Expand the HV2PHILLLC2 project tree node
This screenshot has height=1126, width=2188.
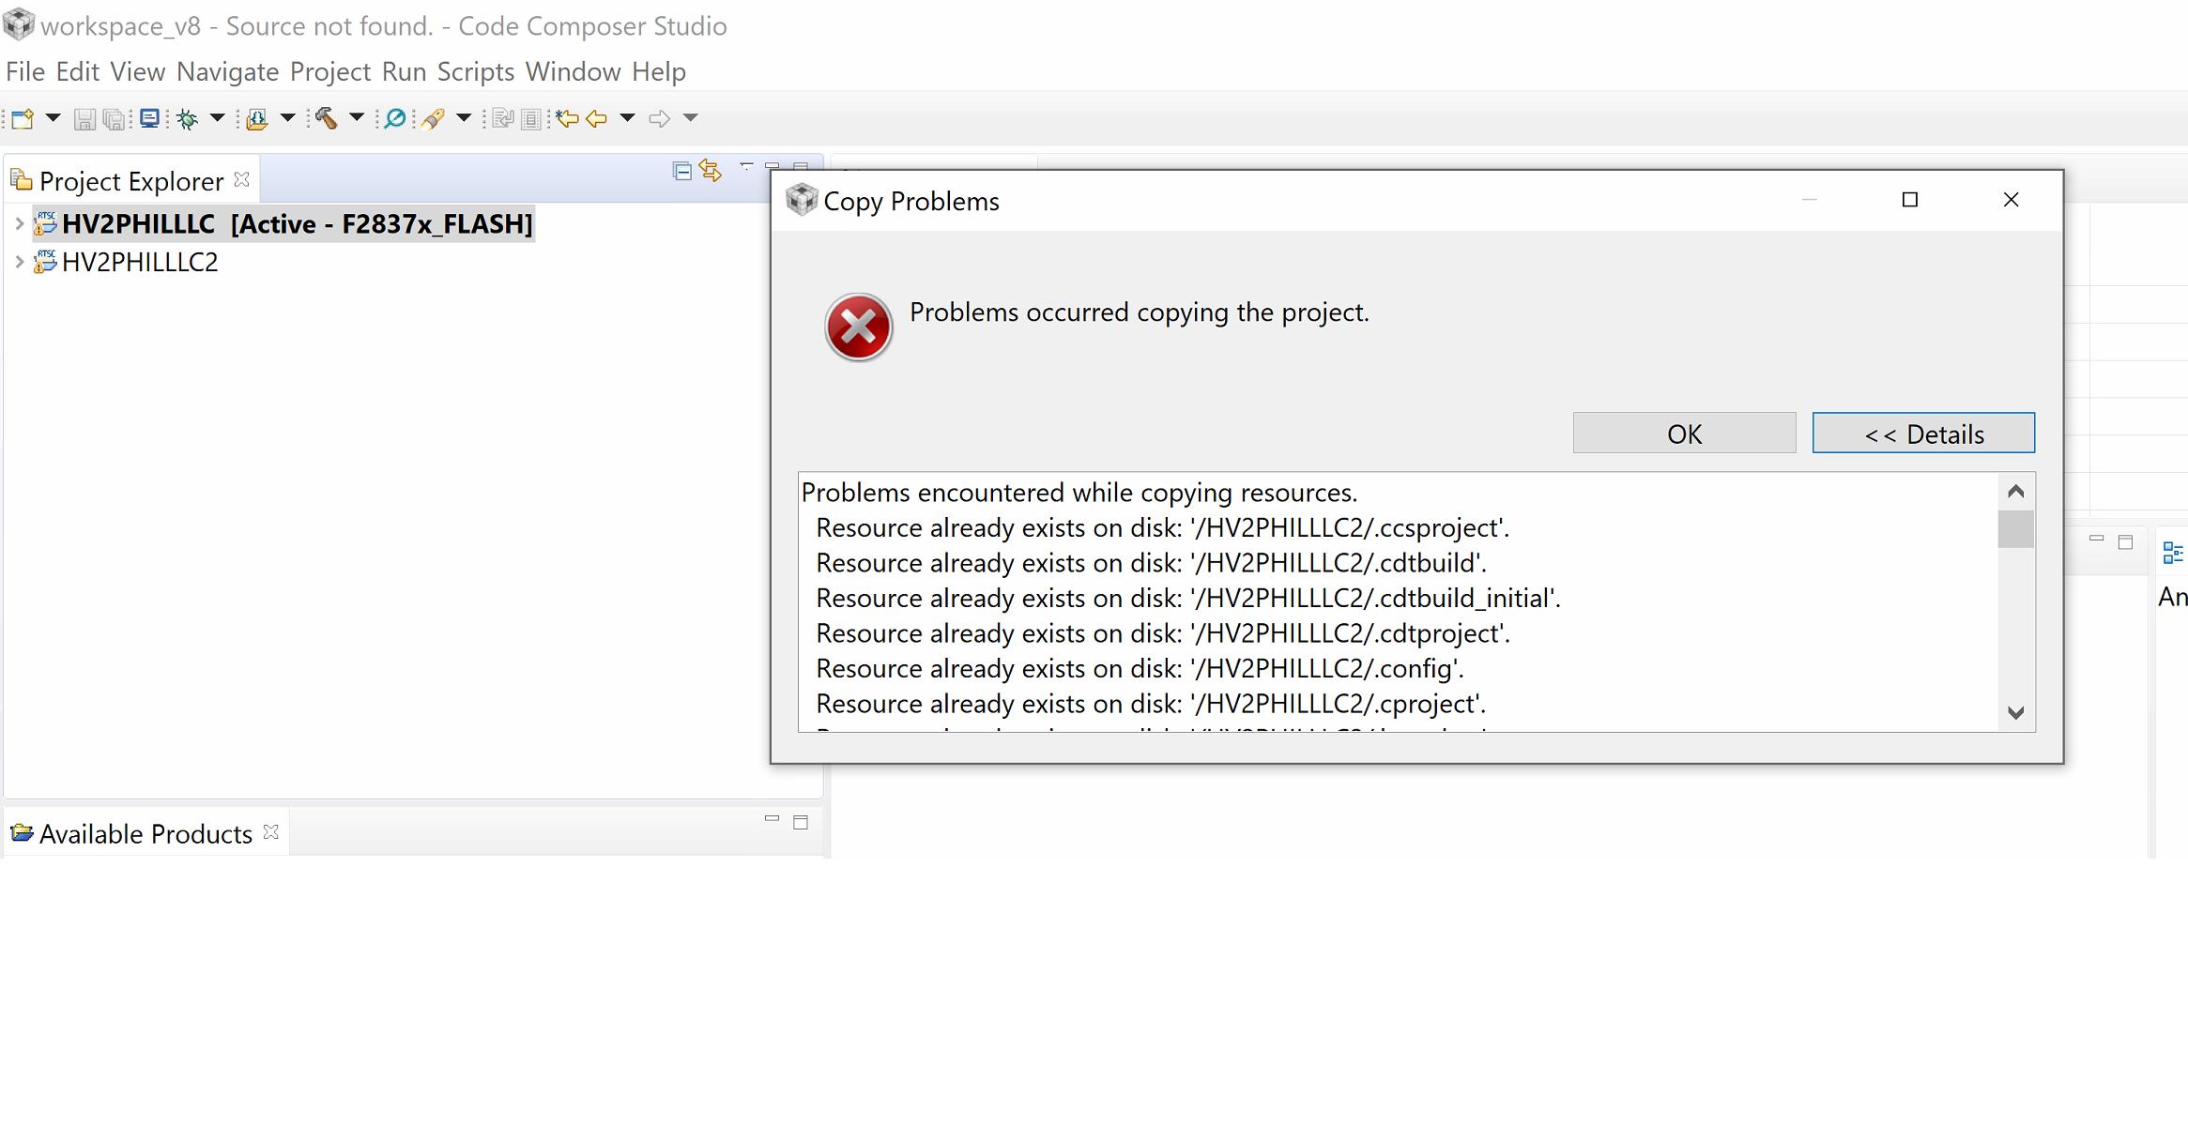19,263
